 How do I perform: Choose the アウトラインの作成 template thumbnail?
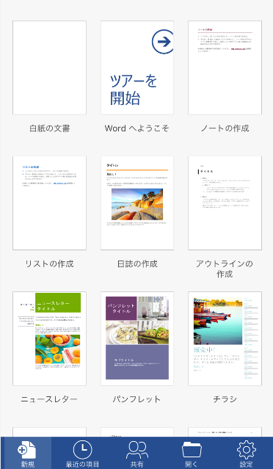click(225, 203)
